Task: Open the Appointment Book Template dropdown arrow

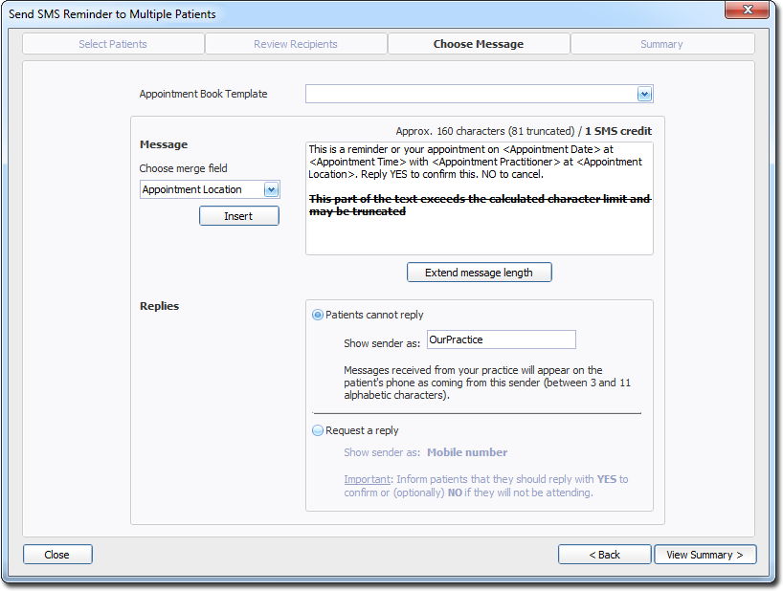Action: tap(644, 94)
